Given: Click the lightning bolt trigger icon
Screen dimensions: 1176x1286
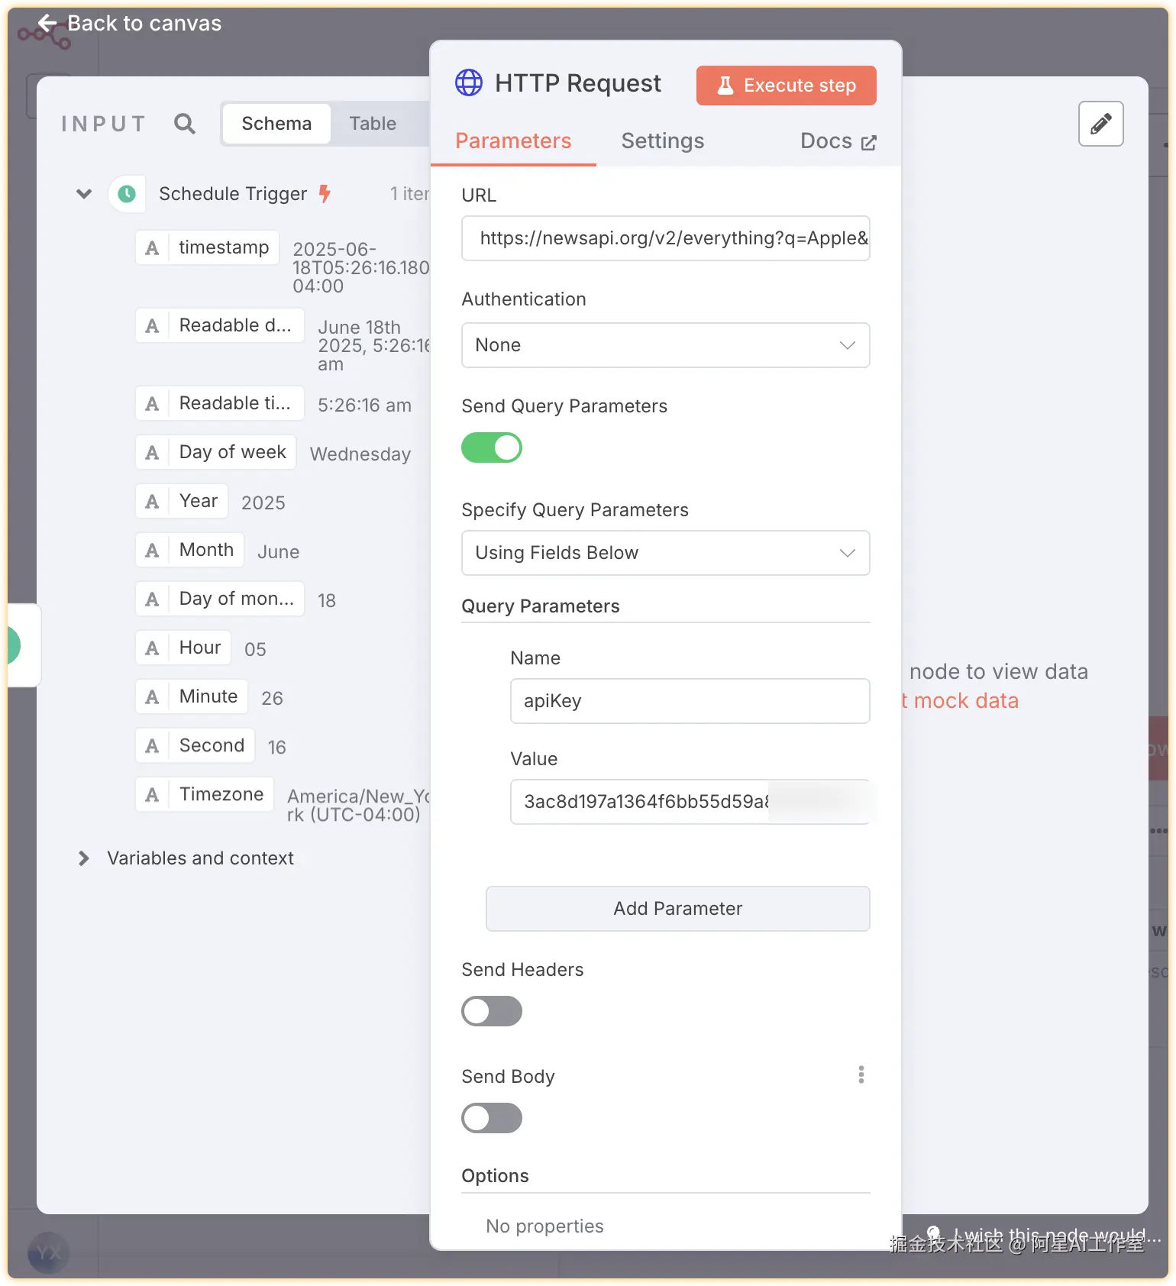Looking at the screenshot, I should 325,193.
